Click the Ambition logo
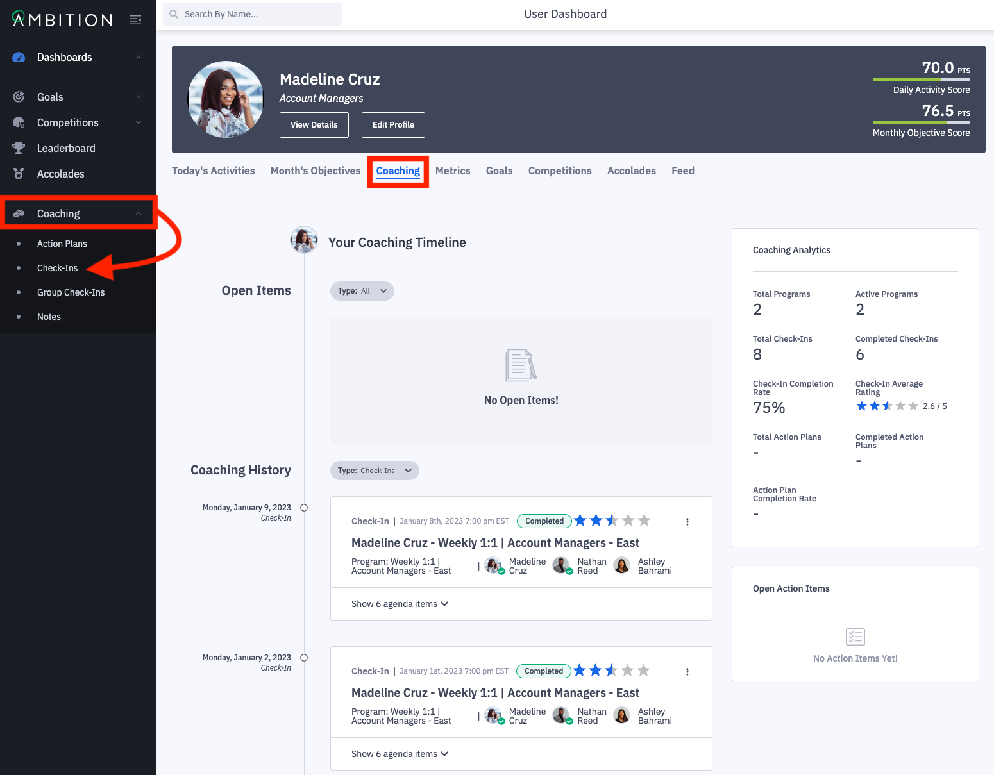The width and height of the screenshot is (994, 775). point(62,19)
